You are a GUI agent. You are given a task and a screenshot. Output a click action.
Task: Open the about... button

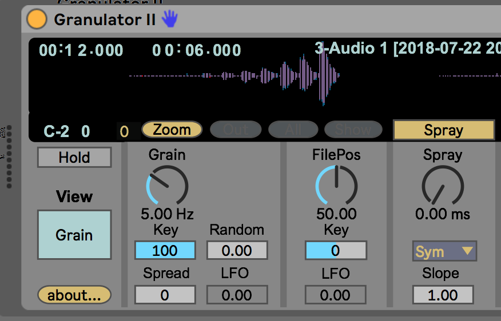pos(74,295)
